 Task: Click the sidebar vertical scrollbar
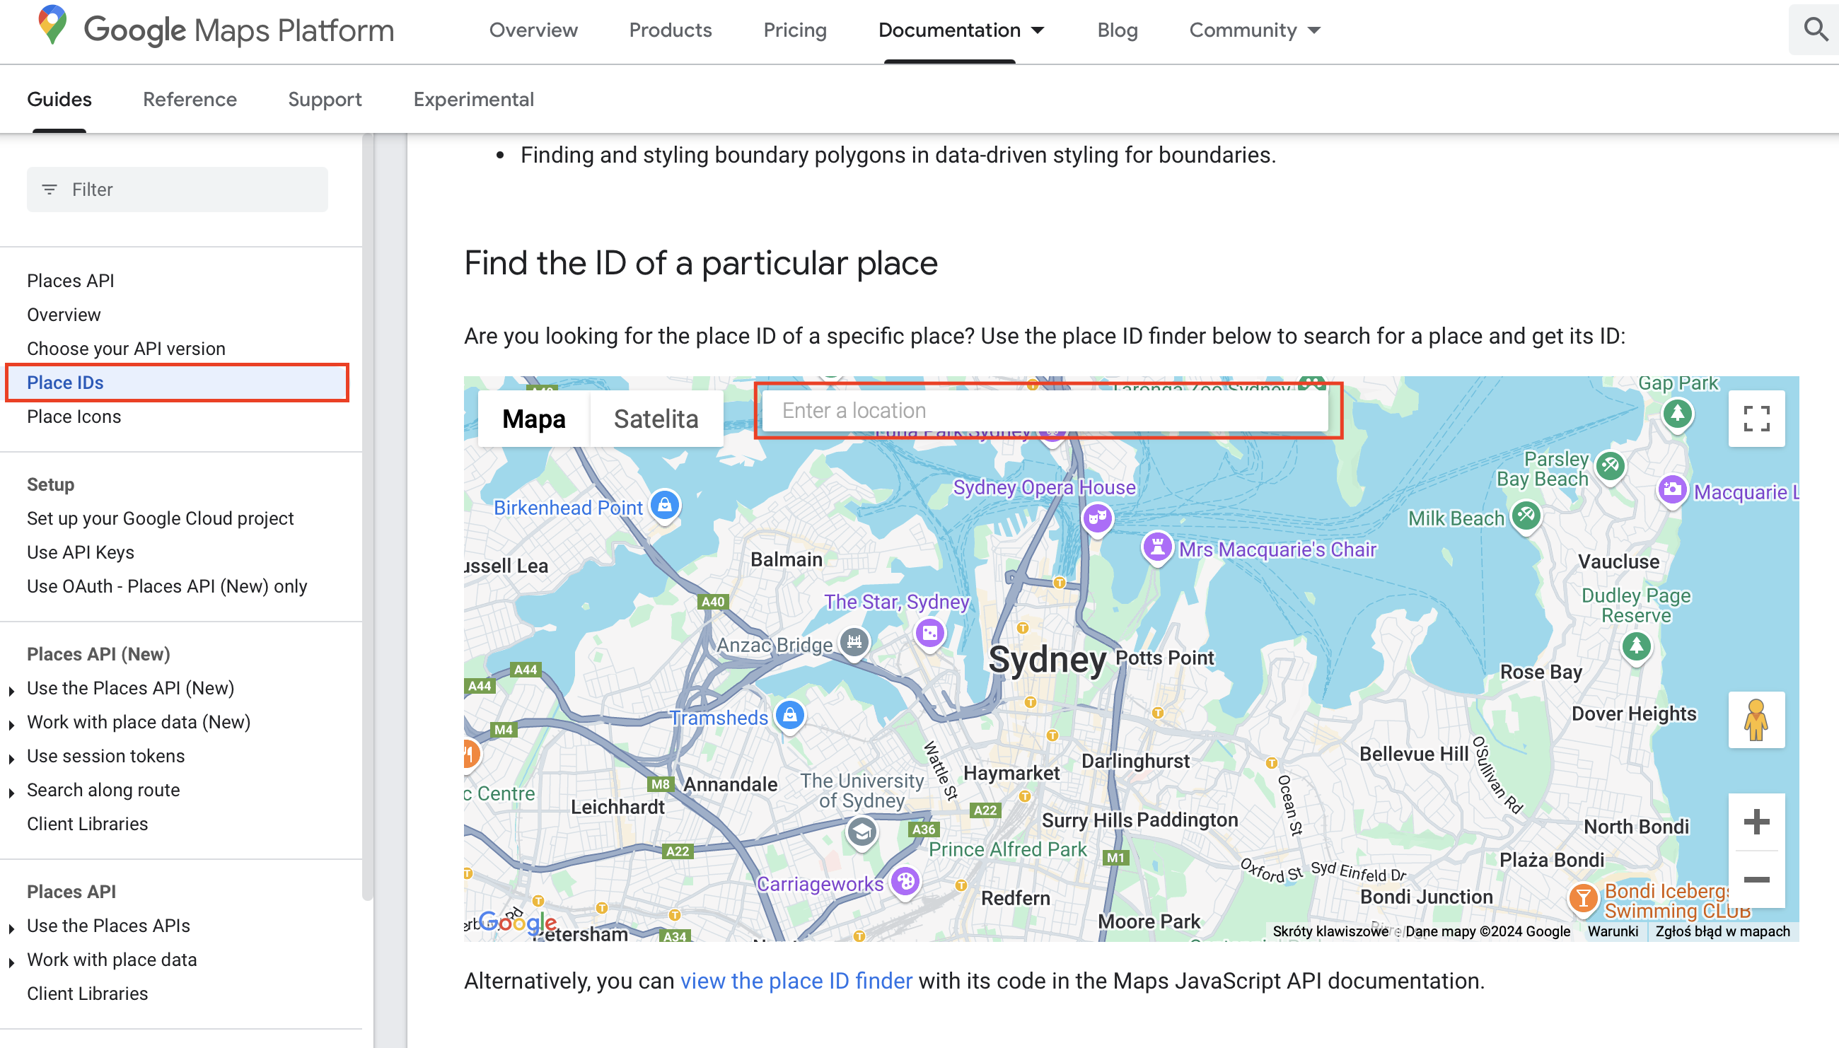(367, 517)
